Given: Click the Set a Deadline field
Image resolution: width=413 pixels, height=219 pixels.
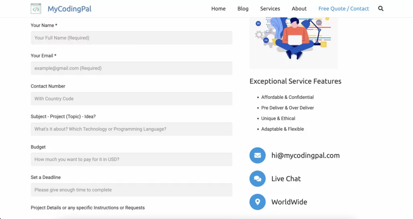Looking at the screenshot, I should click(x=131, y=190).
